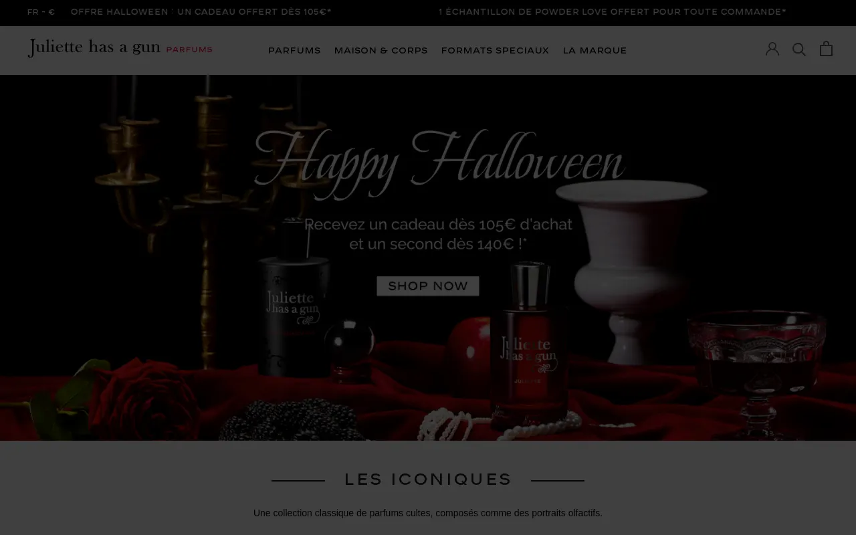Expand the PARFUMS menu
The image size is (856, 535).
[x=294, y=51]
